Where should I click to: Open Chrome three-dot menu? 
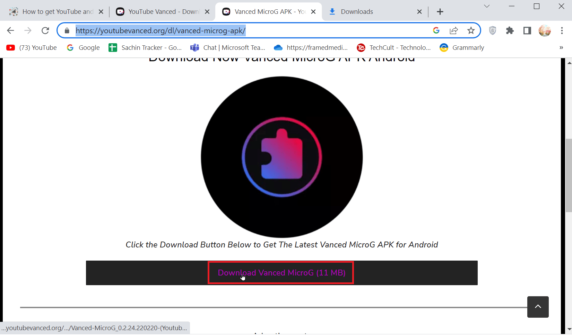click(562, 30)
